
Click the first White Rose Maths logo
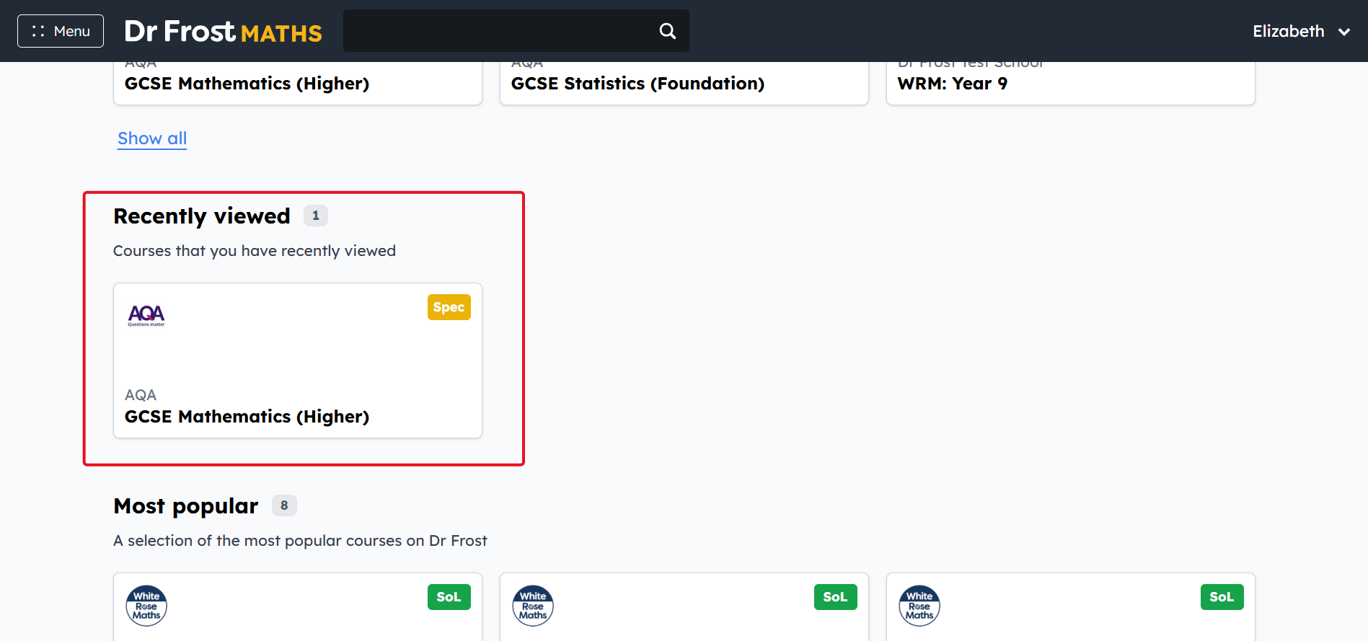click(x=146, y=606)
